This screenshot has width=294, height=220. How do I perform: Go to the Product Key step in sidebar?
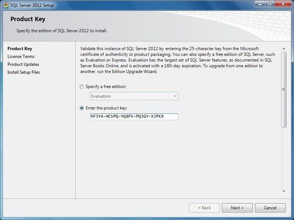click(x=20, y=49)
